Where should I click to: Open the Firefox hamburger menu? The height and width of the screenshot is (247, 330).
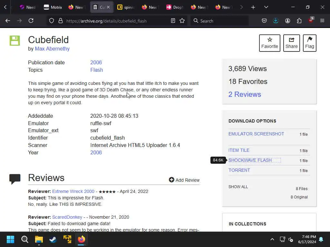point(322,21)
